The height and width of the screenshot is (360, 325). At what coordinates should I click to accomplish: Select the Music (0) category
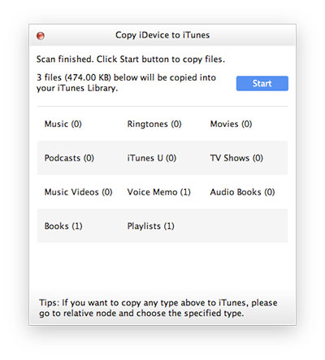click(63, 124)
